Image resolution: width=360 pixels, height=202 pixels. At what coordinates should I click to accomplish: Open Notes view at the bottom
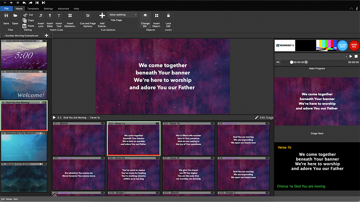click(9, 199)
